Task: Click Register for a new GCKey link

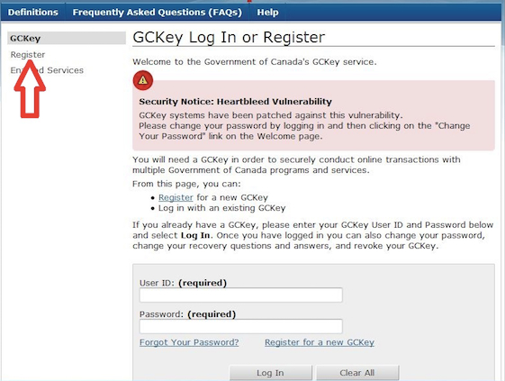Action: click(320, 342)
